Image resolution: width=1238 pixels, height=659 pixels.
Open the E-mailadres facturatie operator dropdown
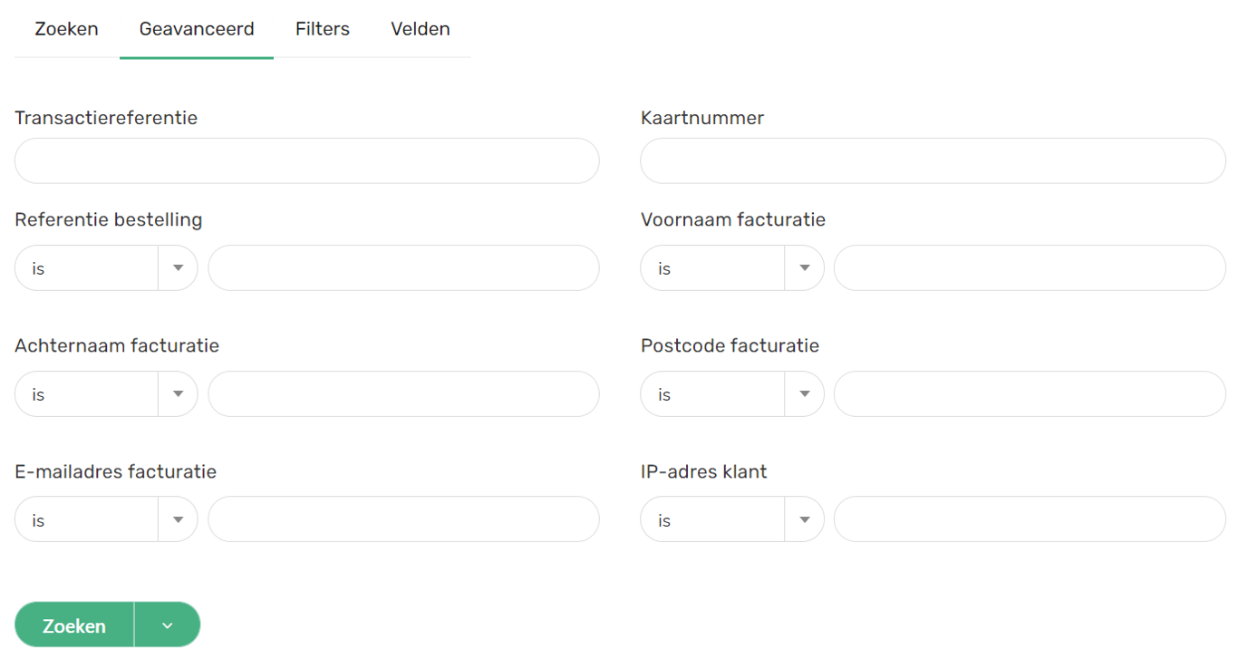point(106,520)
